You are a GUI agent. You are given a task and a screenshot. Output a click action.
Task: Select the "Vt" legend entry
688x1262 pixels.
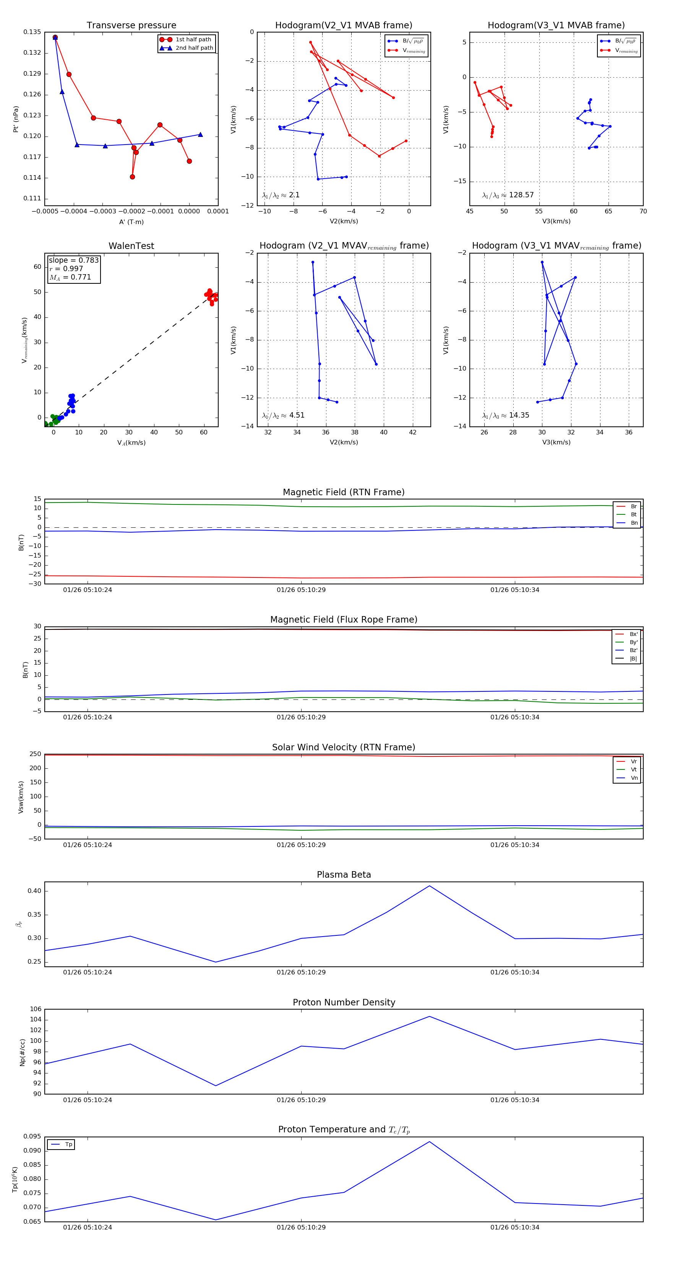(x=627, y=770)
